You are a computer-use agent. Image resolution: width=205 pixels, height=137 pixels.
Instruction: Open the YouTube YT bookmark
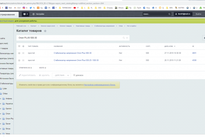click(x=76, y=8)
